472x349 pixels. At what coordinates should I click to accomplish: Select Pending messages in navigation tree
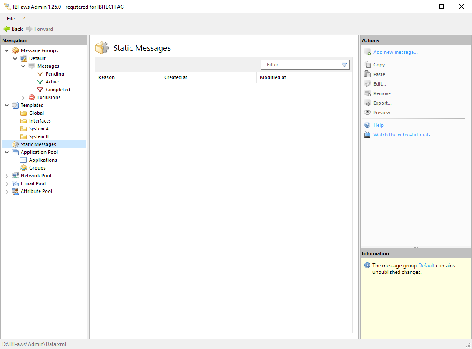click(55, 74)
